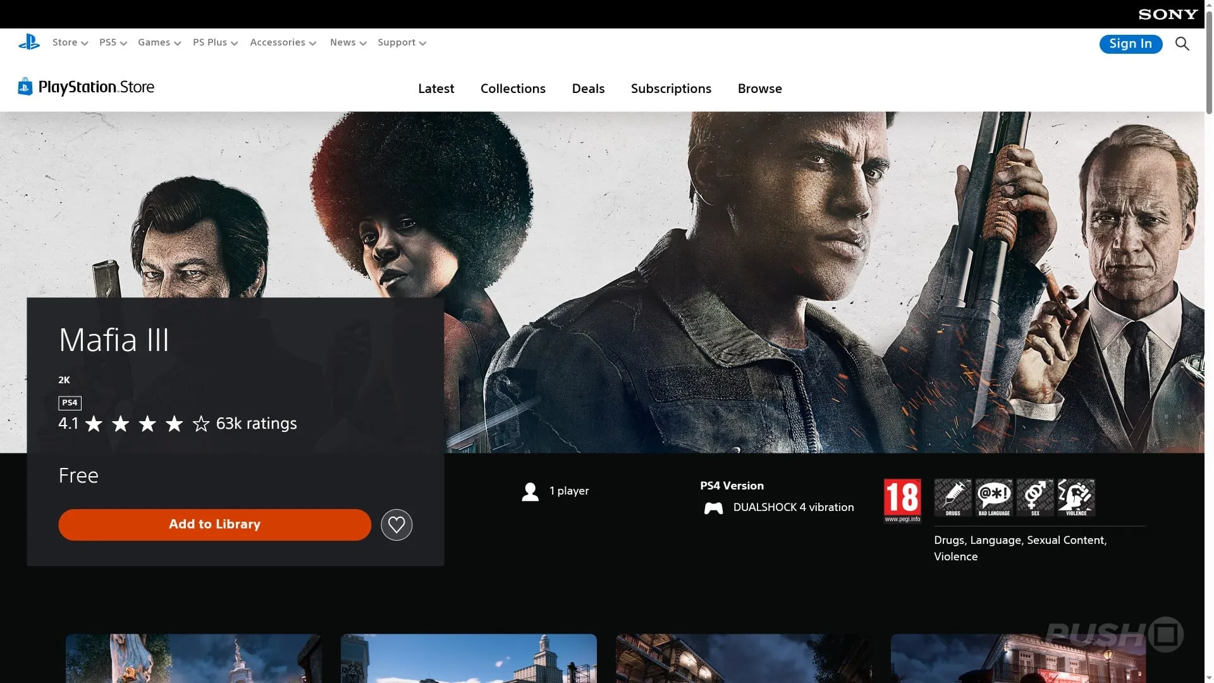Click the Add to Library button
Screen dimensions: 1214x683
click(x=214, y=525)
